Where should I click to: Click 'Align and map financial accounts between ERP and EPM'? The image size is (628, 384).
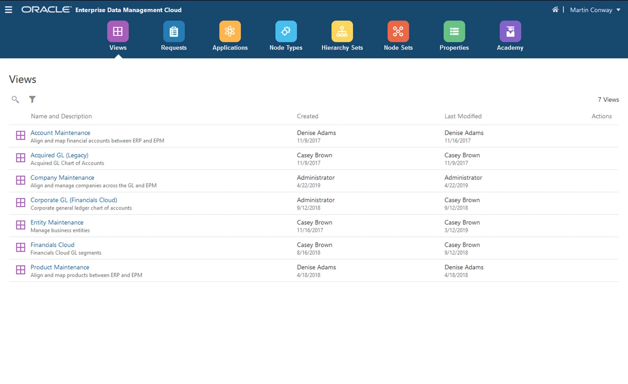[97, 141]
